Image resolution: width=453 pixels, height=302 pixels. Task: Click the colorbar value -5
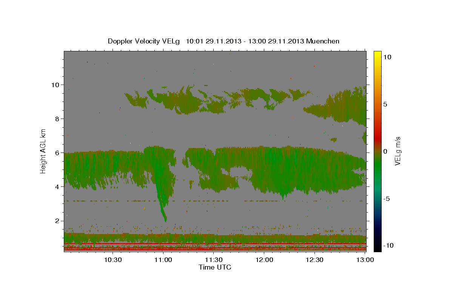pos(387,198)
